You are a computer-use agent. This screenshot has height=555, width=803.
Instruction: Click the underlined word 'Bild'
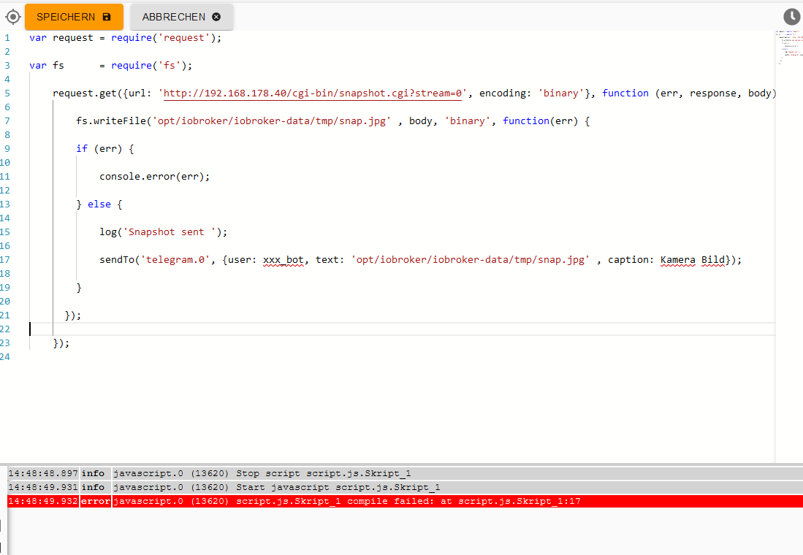pyautogui.click(x=713, y=259)
